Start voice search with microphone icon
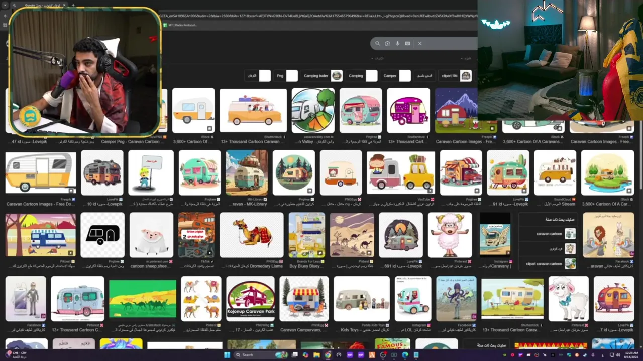Screen dimensions: 643x361 397,43
